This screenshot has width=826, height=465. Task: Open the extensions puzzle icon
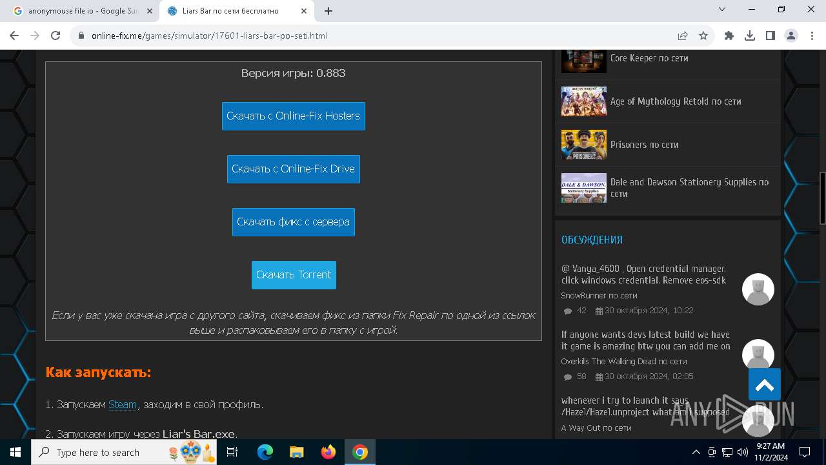[x=729, y=36]
